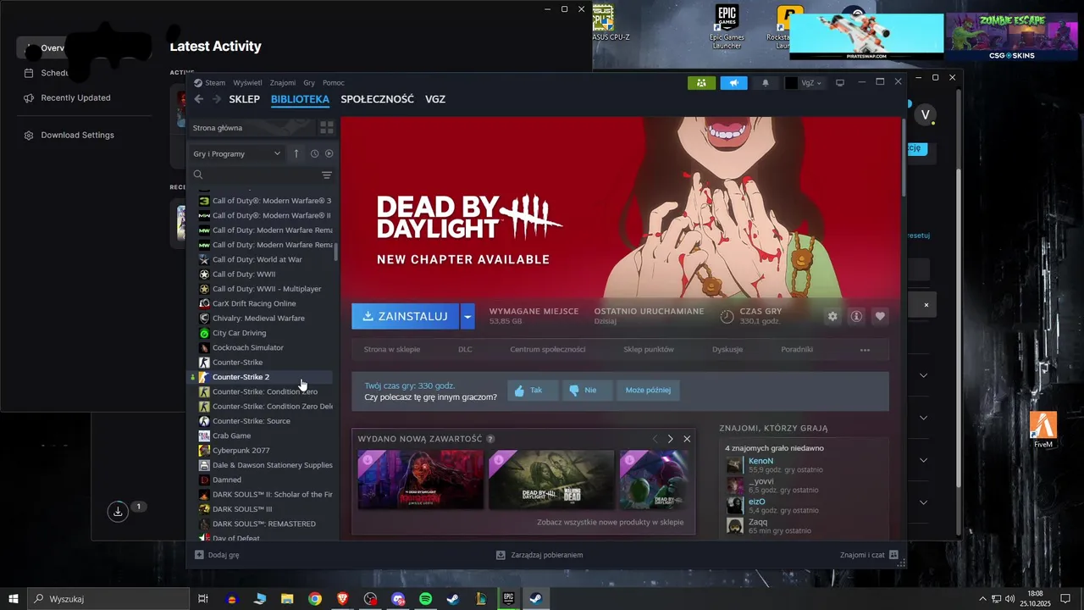
Task: Click Zobacz wszystkie nowe produkty w sklepie
Action: click(x=610, y=522)
